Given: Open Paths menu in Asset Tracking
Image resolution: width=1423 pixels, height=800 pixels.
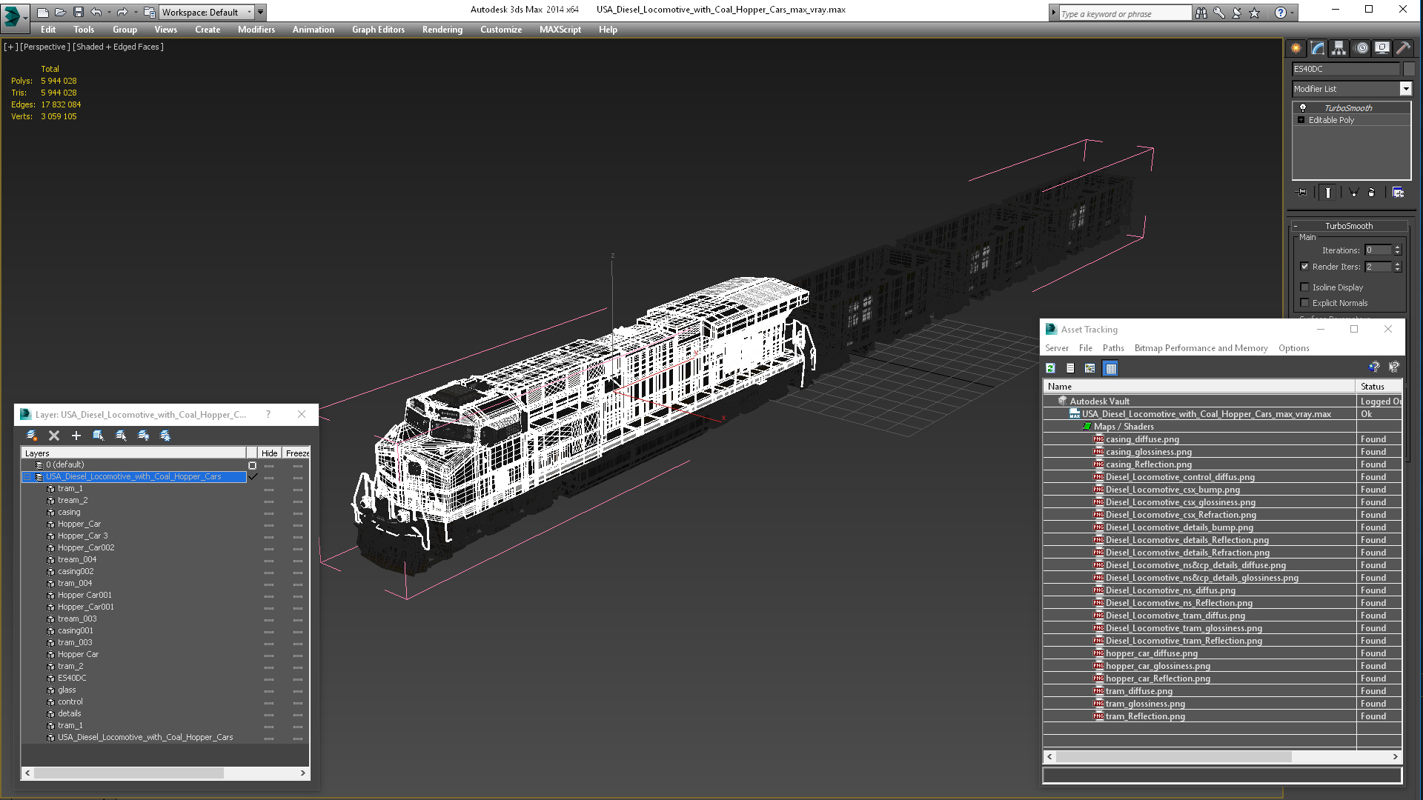Looking at the screenshot, I should pyautogui.click(x=1113, y=348).
